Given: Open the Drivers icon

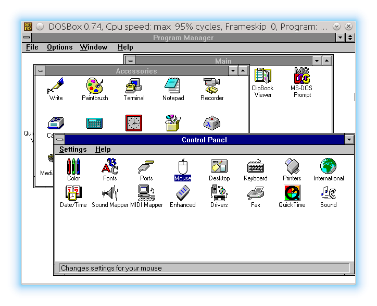Looking at the screenshot, I should point(219,196).
